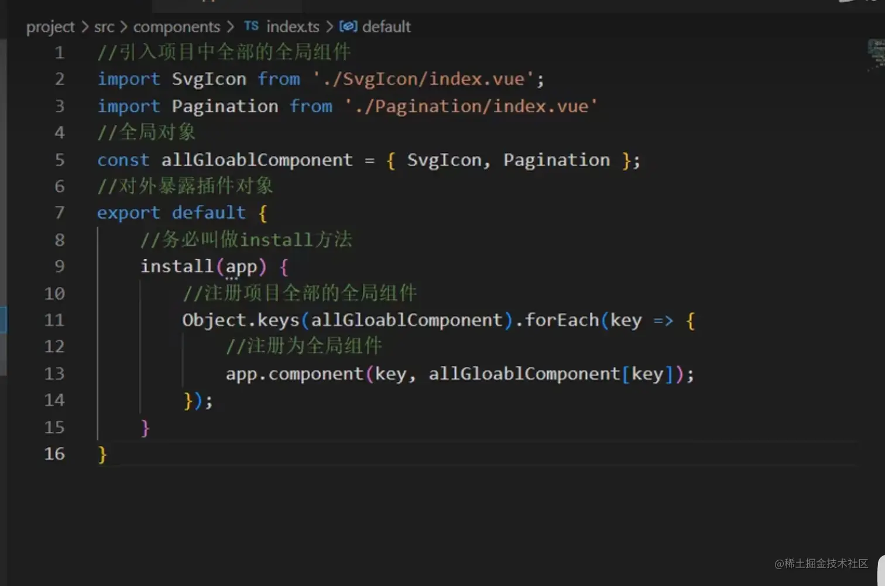This screenshot has width=885, height=586.
Task: Click 'allGloablComponent' on line 5
Action: click(x=257, y=160)
